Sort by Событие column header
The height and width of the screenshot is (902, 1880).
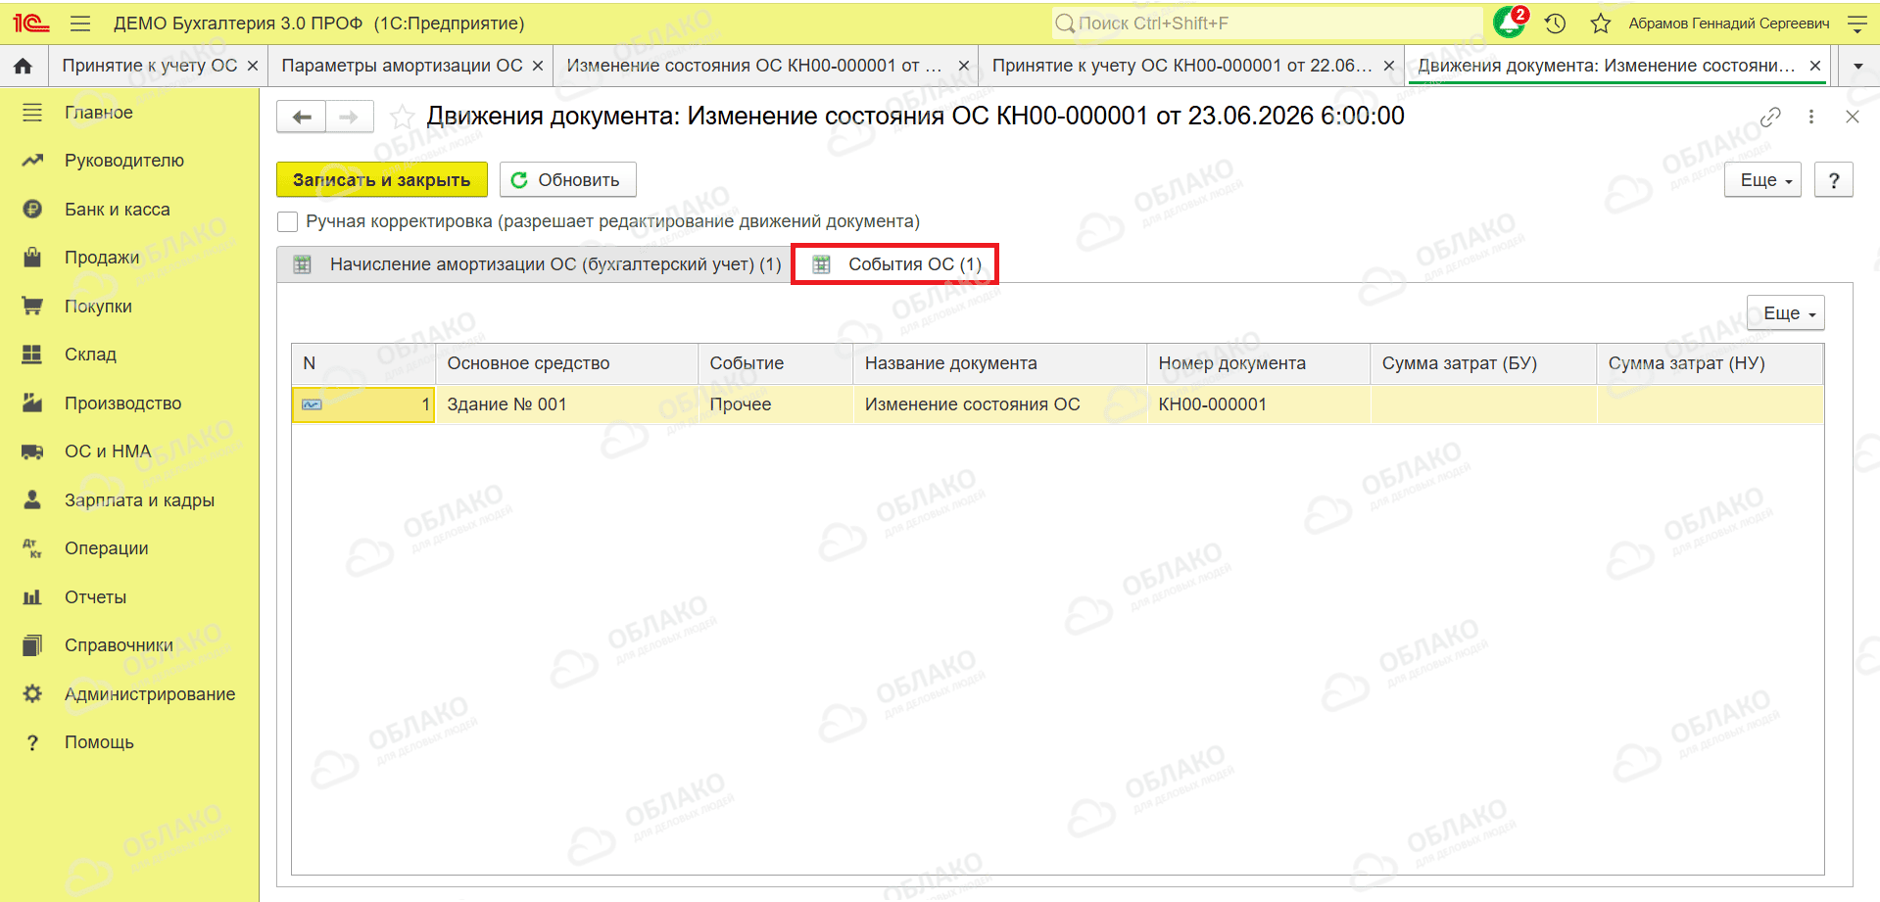point(775,363)
